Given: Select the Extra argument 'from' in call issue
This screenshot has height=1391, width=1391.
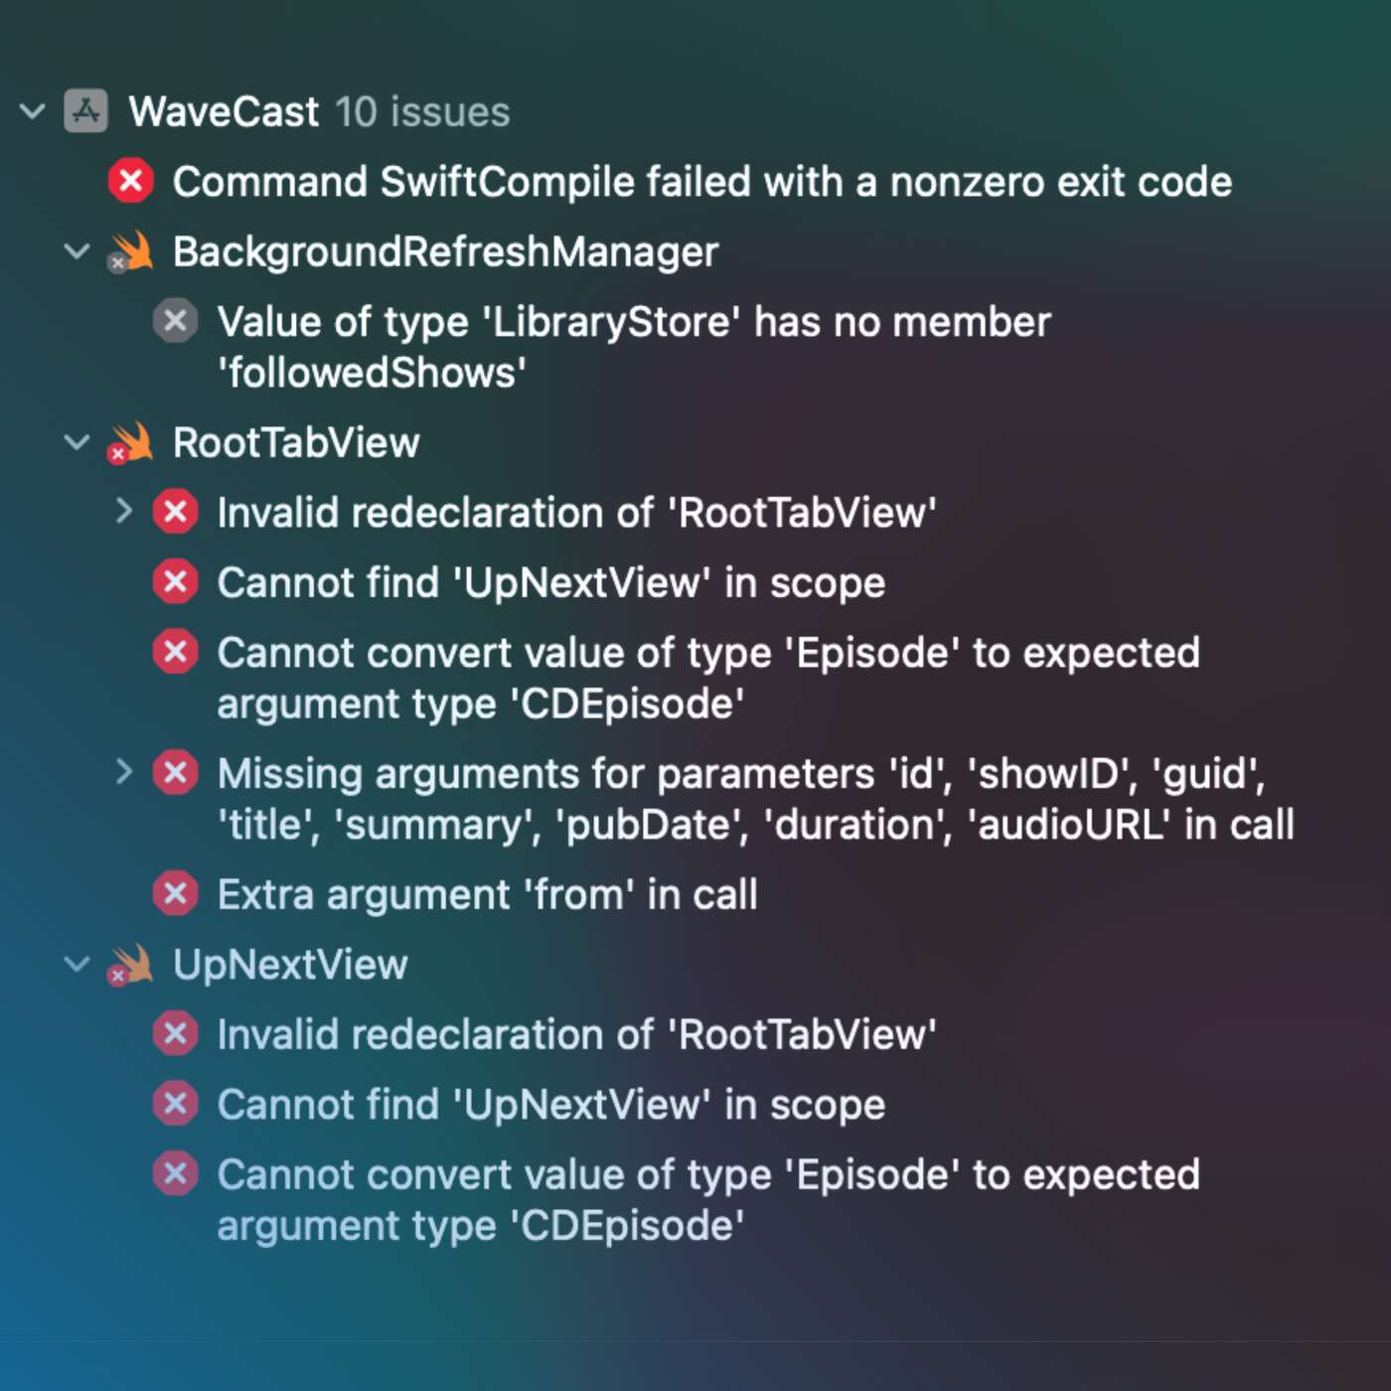Looking at the screenshot, I should point(487,895).
